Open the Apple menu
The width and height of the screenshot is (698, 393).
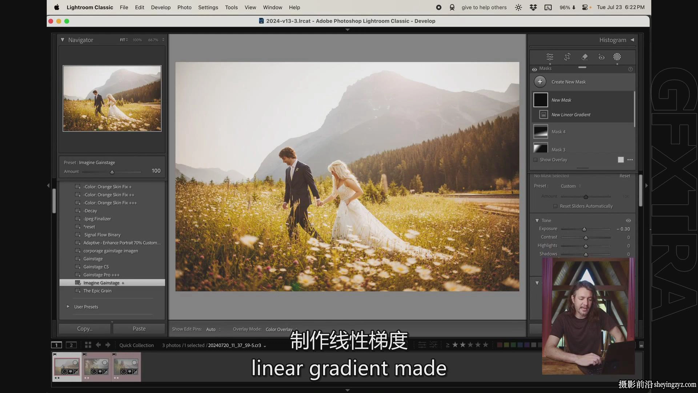tap(57, 7)
